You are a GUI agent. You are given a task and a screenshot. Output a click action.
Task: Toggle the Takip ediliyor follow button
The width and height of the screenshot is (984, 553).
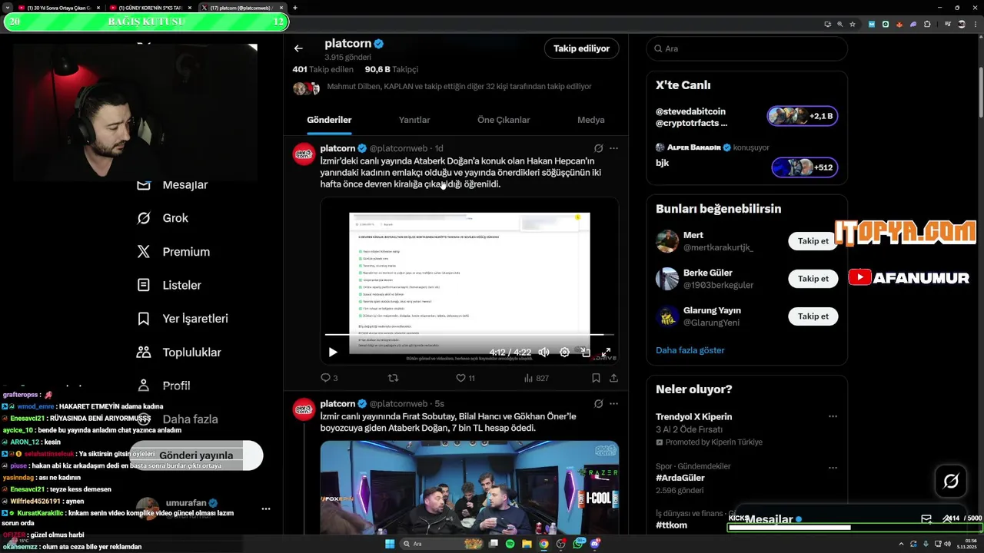tap(581, 48)
